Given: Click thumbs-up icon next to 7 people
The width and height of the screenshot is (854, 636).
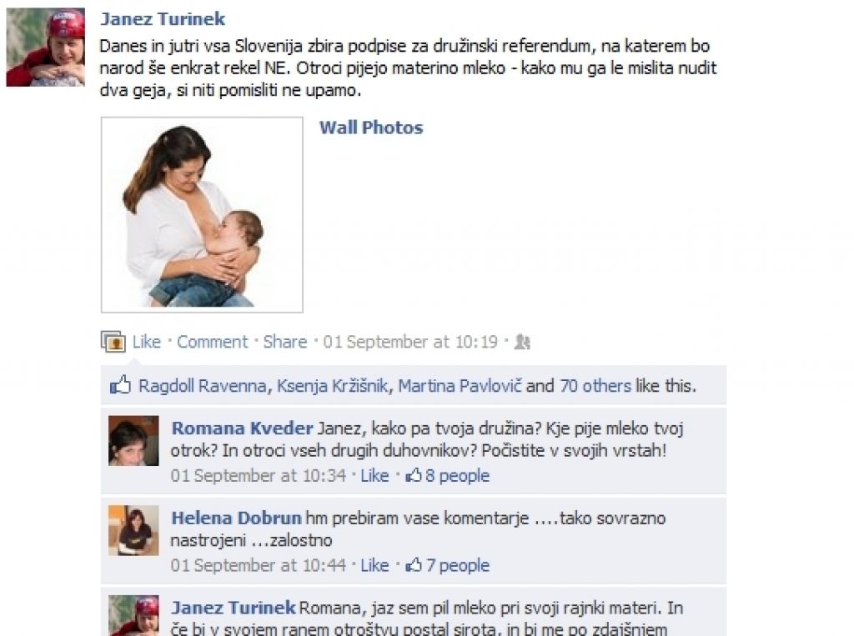Looking at the screenshot, I should [414, 565].
